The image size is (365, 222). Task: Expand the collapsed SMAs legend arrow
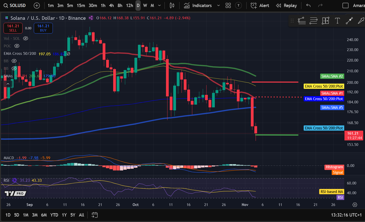tap(8, 83)
